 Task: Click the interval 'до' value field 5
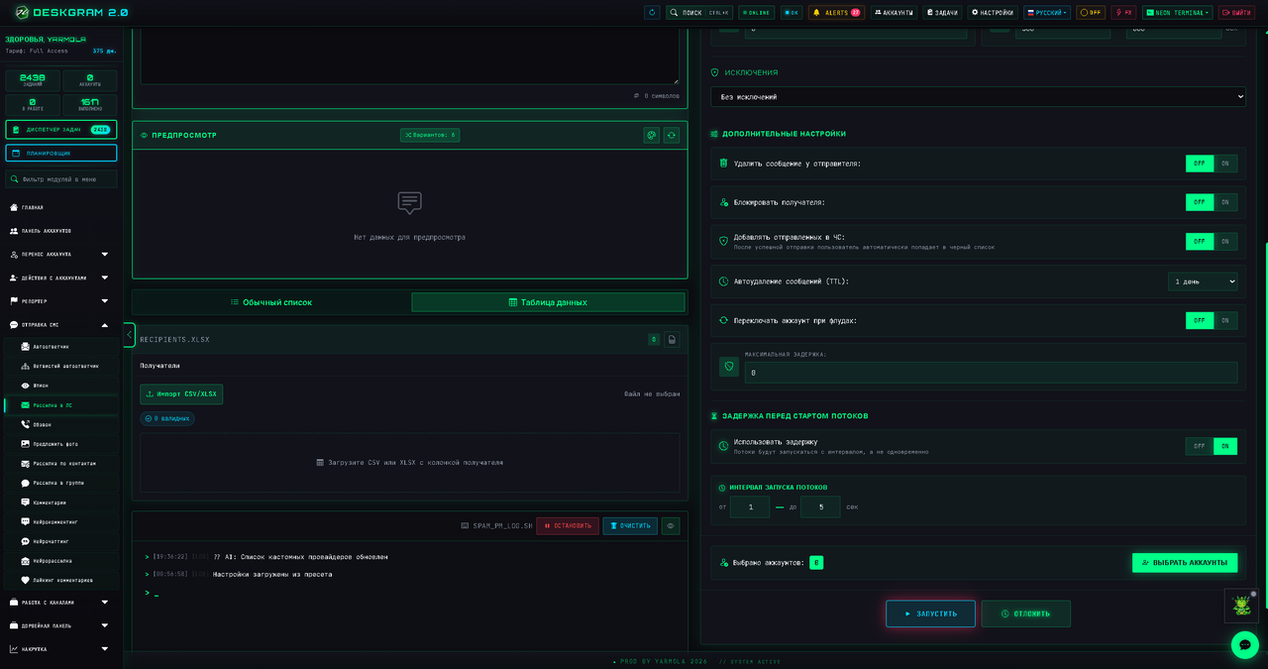(820, 506)
